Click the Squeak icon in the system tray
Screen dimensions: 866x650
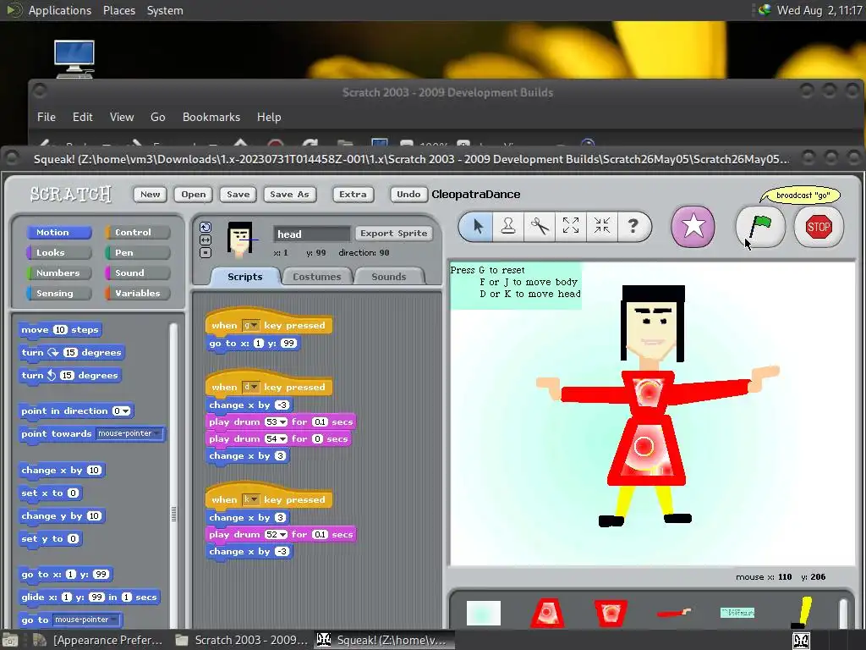(801, 641)
